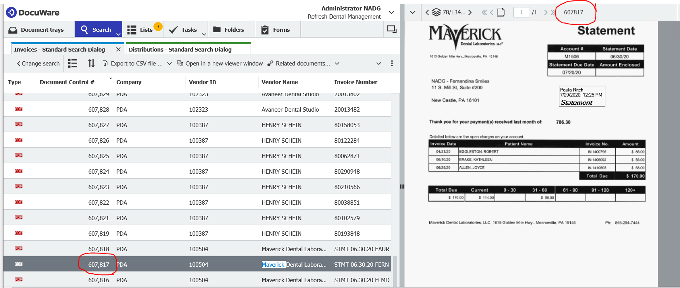Switch to Distributions Standard Search Dialog tab
The height and width of the screenshot is (288, 680).
(x=180, y=50)
